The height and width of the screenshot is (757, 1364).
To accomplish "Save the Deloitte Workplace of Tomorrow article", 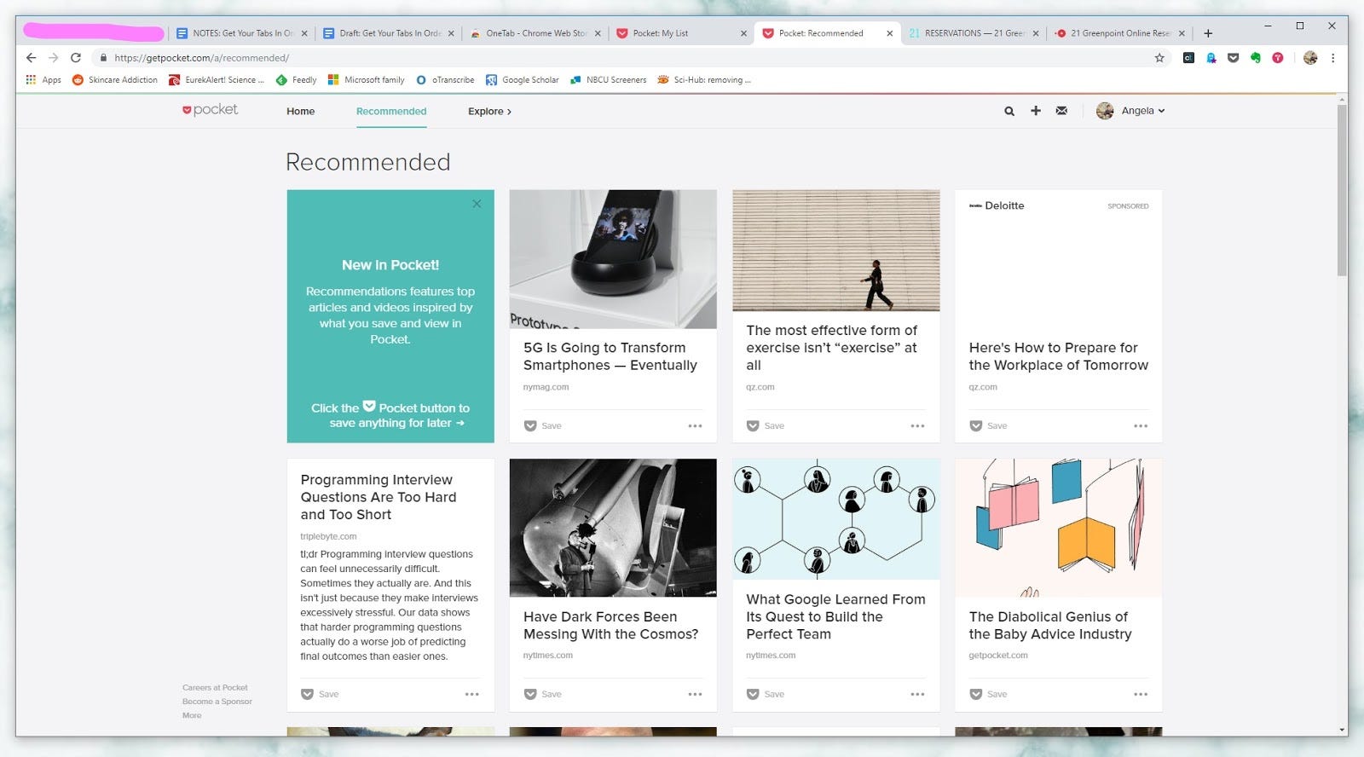I will pos(988,425).
